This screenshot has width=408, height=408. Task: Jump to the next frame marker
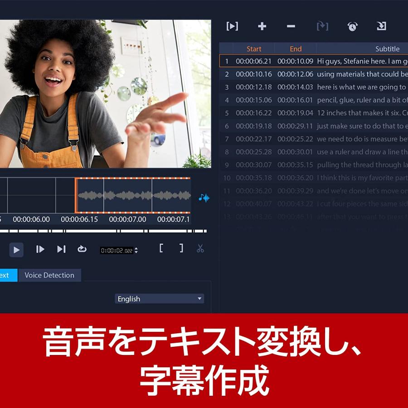pyautogui.click(x=61, y=249)
